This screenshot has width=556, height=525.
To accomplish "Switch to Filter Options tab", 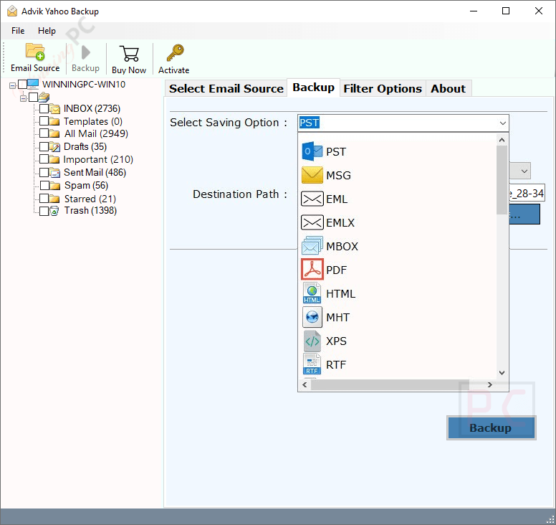I will click(383, 88).
